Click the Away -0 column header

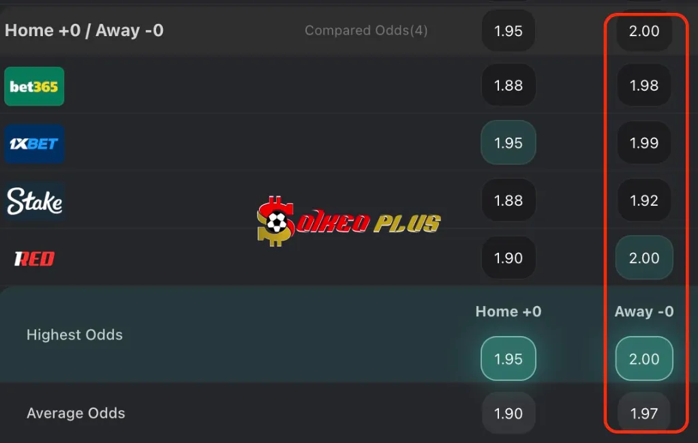click(643, 311)
